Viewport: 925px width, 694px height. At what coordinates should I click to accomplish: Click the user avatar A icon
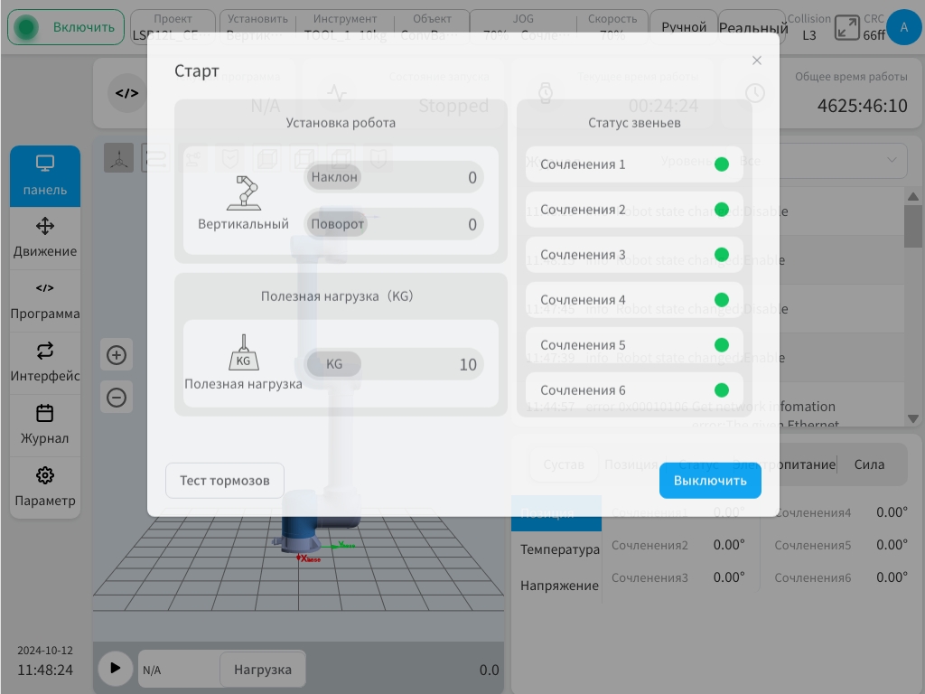(x=903, y=27)
